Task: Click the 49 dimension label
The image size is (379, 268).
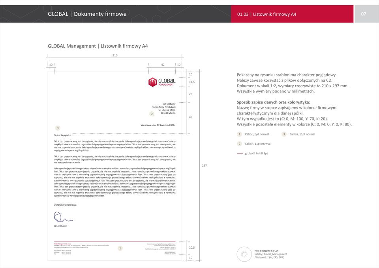Action: (190, 117)
